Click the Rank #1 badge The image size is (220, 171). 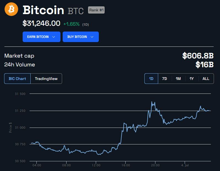tap(96, 10)
